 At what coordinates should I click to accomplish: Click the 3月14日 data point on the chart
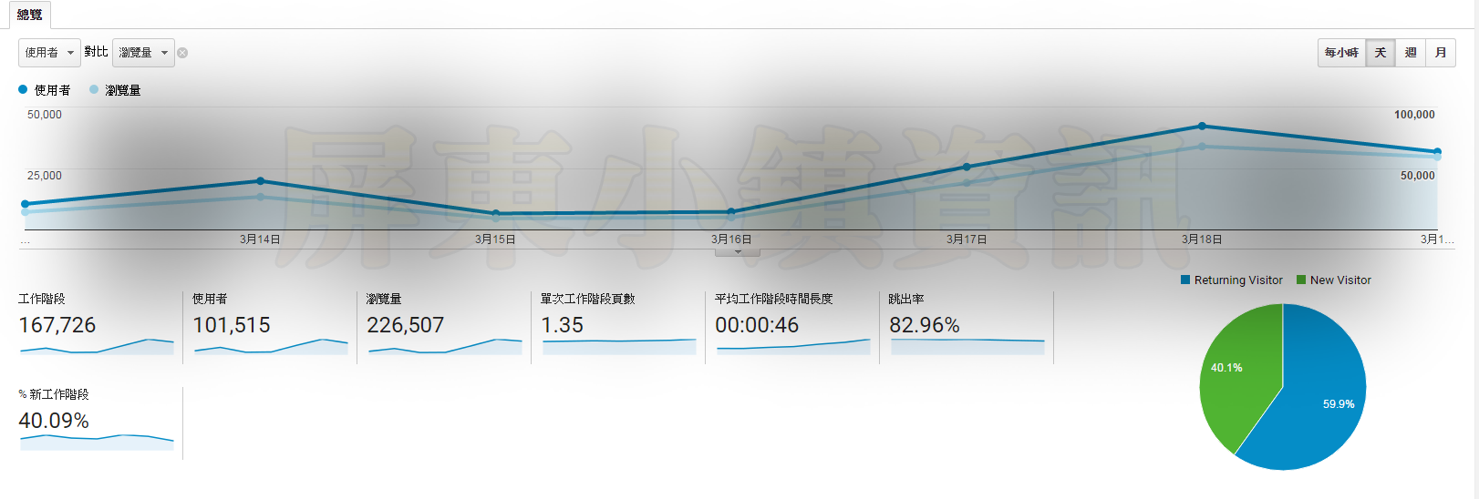(x=261, y=181)
